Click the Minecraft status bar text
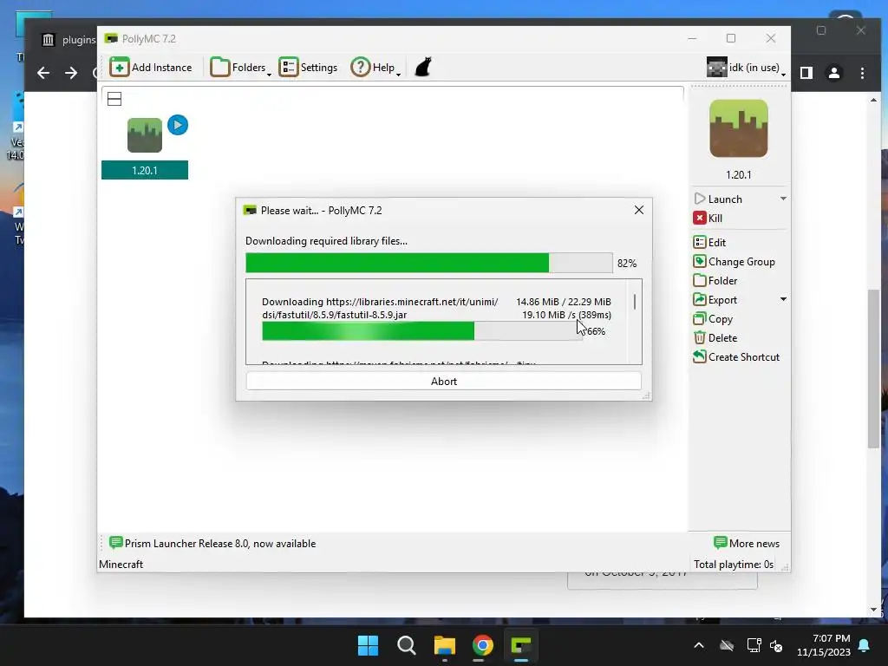 click(x=121, y=565)
